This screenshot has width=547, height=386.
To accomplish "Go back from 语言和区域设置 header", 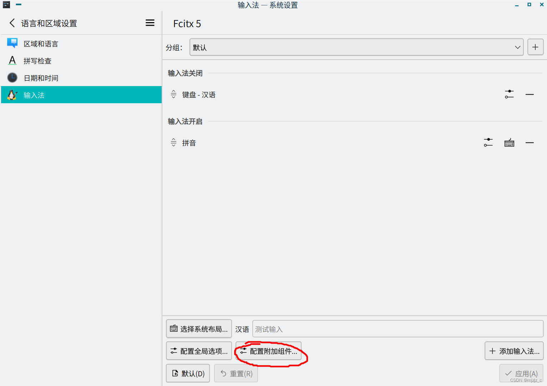I will tap(12, 23).
